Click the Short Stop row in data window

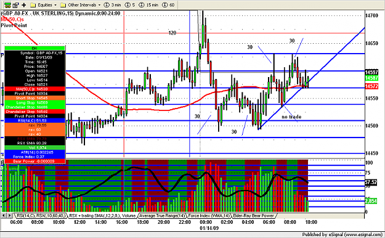[x=34, y=98]
